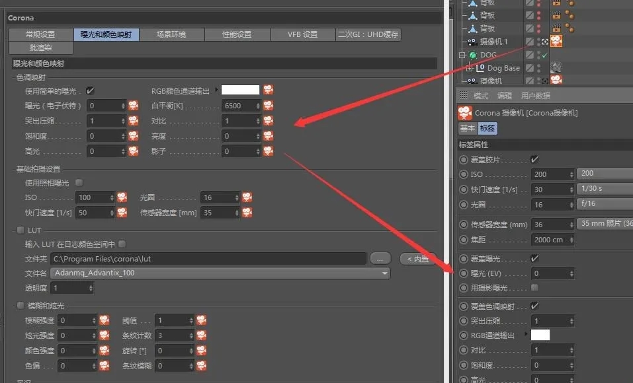The image size is (633, 383).
Task: Click the camera icon beside 快门速度 50 field
Action: [122, 212]
